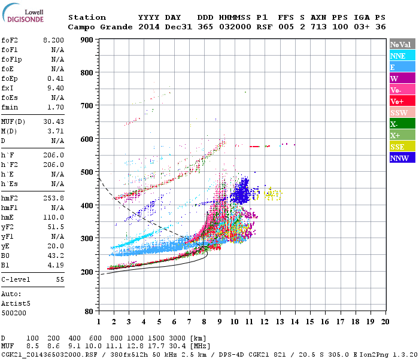Click the year 2014 in header
Viewport: 419px width, 359px height.
point(149,27)
